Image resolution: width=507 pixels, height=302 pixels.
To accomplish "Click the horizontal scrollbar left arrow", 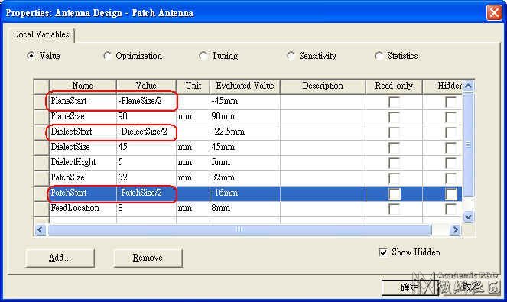I will pyautogui.click(x=41, y=230).
